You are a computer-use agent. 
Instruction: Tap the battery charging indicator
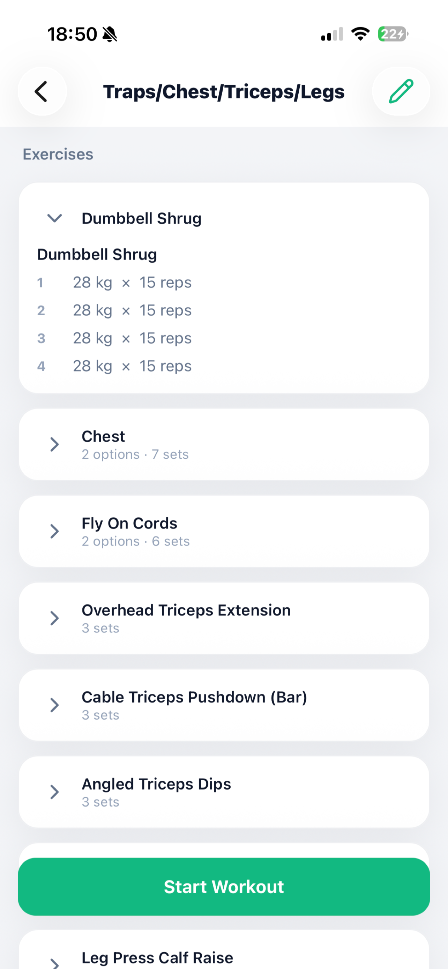coord(393,34)
